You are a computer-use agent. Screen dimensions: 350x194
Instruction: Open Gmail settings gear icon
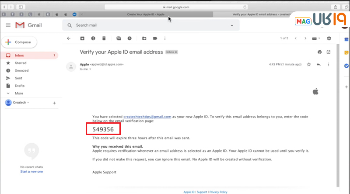click(x=329, y=38)
